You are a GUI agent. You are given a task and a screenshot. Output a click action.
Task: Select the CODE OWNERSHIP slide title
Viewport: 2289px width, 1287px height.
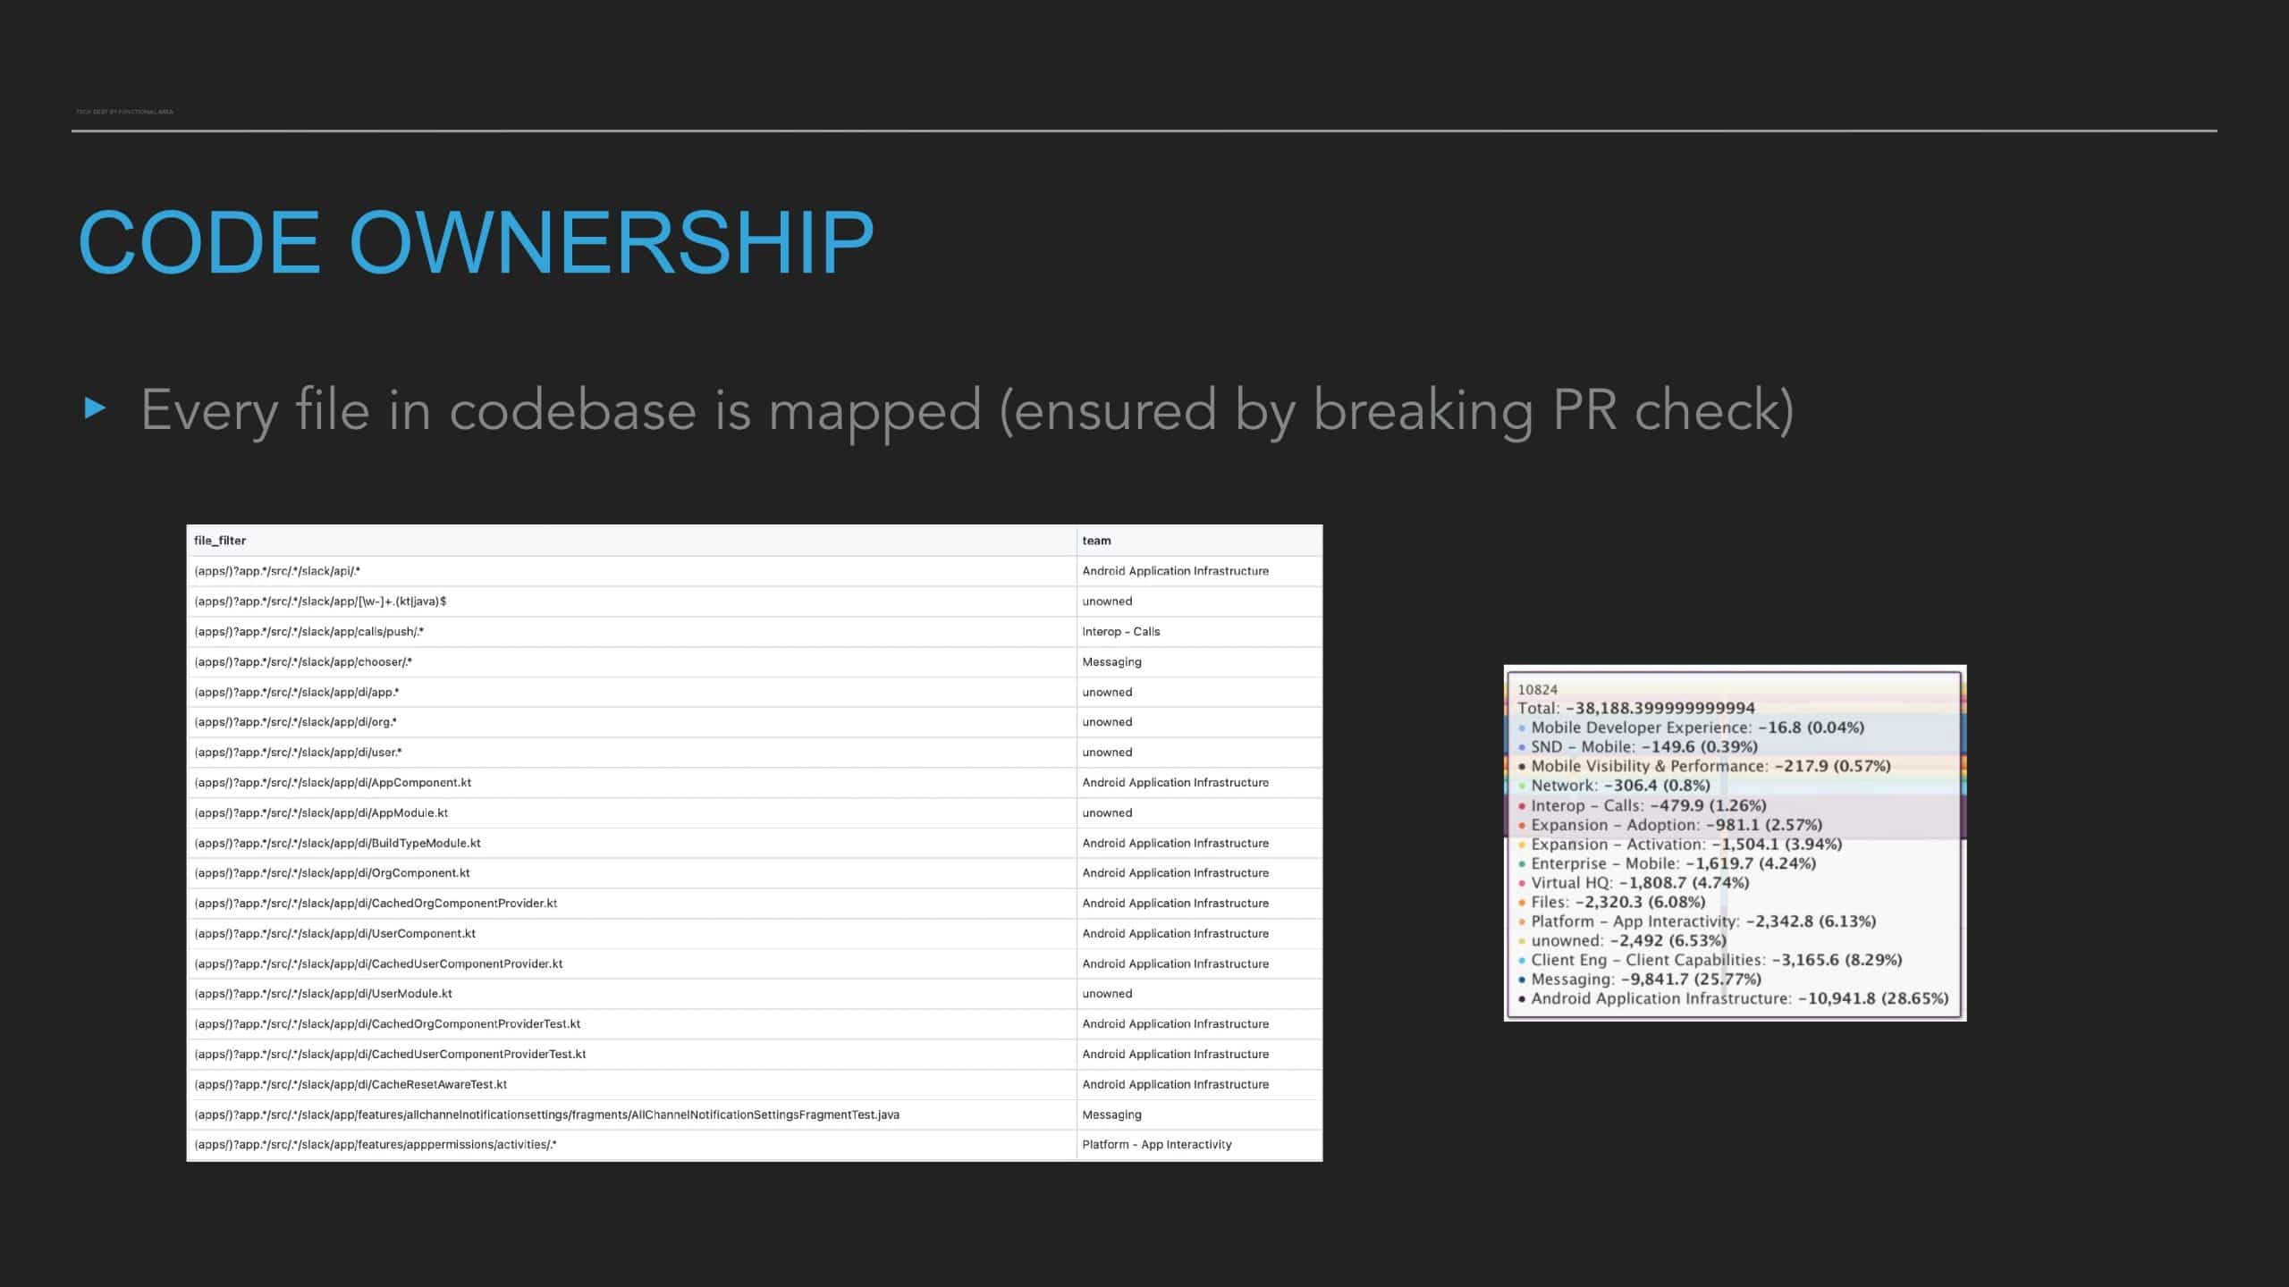click(476, 243)
